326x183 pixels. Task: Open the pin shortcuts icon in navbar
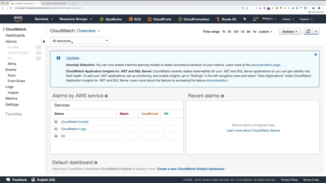tap(245, 19)
